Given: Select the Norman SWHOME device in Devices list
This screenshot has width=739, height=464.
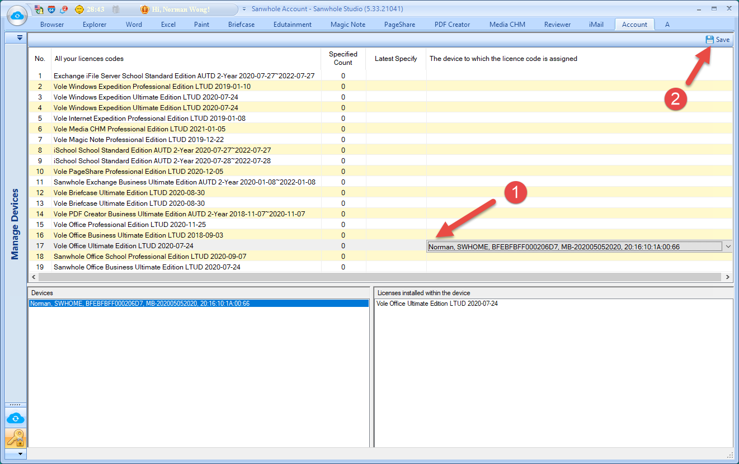Looking at the screenshot, I should pos(199,304).
